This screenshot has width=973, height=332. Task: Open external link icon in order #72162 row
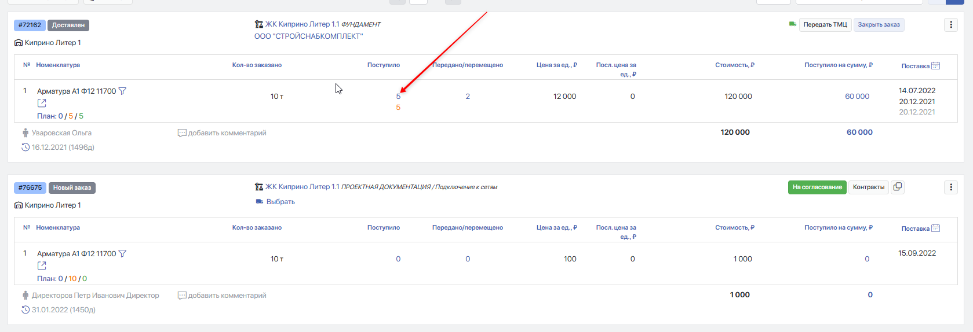point(42,103)
